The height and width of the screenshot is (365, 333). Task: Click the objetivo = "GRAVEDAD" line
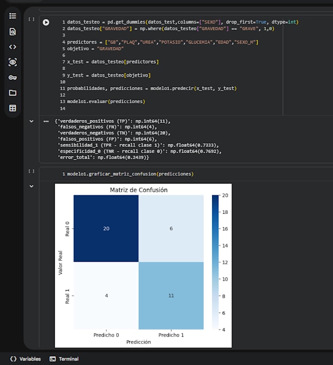95,48
